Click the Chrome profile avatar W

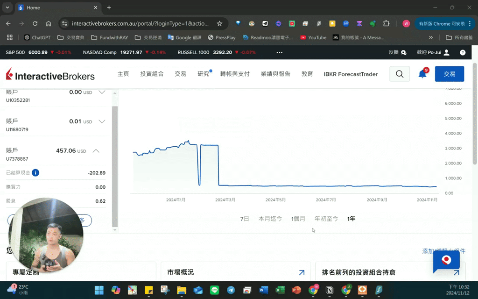(406, 23)
